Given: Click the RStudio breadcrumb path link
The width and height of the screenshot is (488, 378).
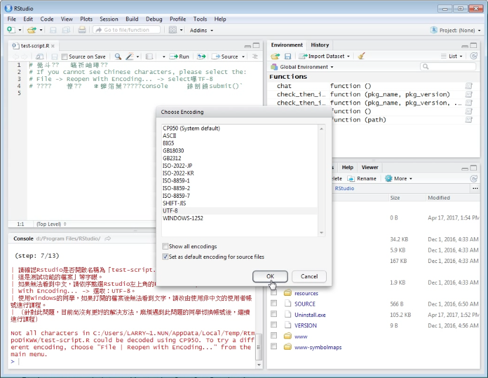Looking at the screenshot, I should click(344, 188).
